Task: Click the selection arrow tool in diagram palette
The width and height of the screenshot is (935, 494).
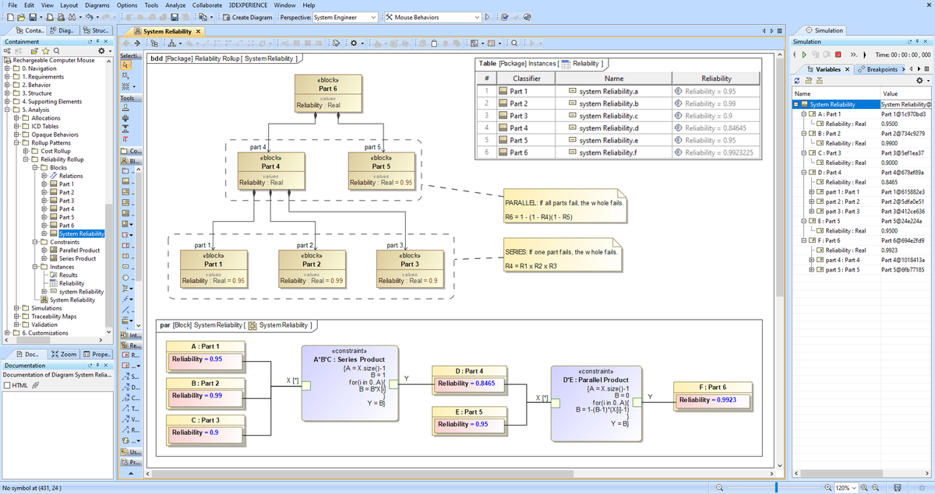Action: pyautogui.click(x=125, y=67)
